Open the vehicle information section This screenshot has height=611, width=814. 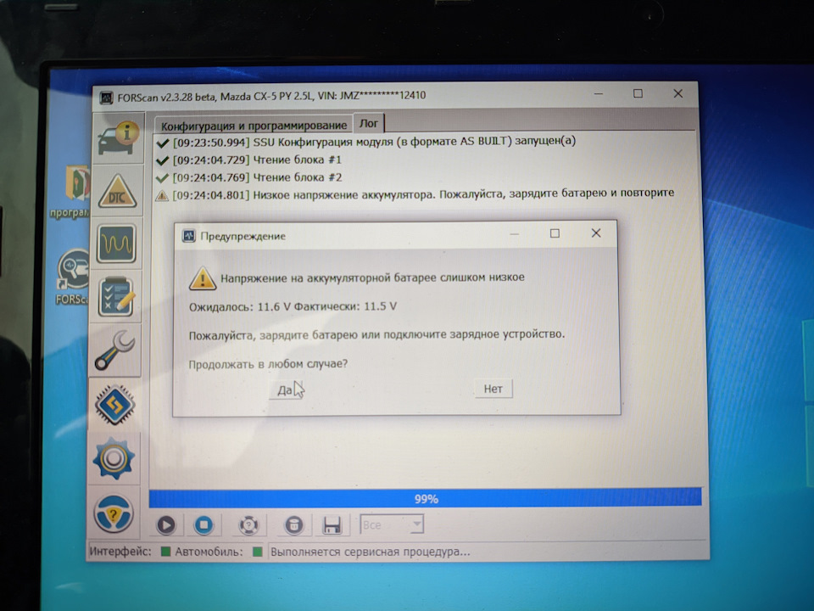click(118, 137)
